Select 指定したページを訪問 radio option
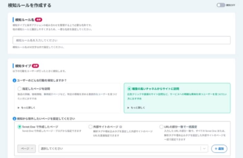 coord(19,88)
